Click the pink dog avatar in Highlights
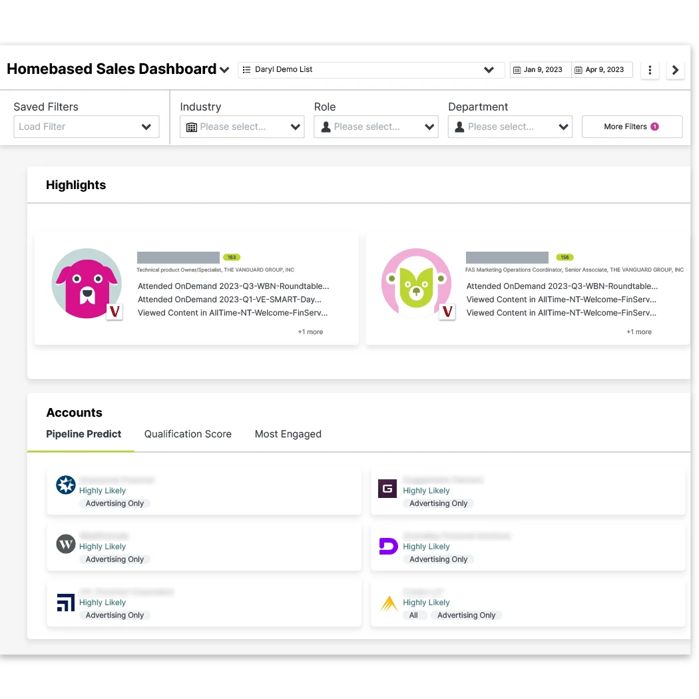This screenshot has width=699, height=699. coord(87,283)
